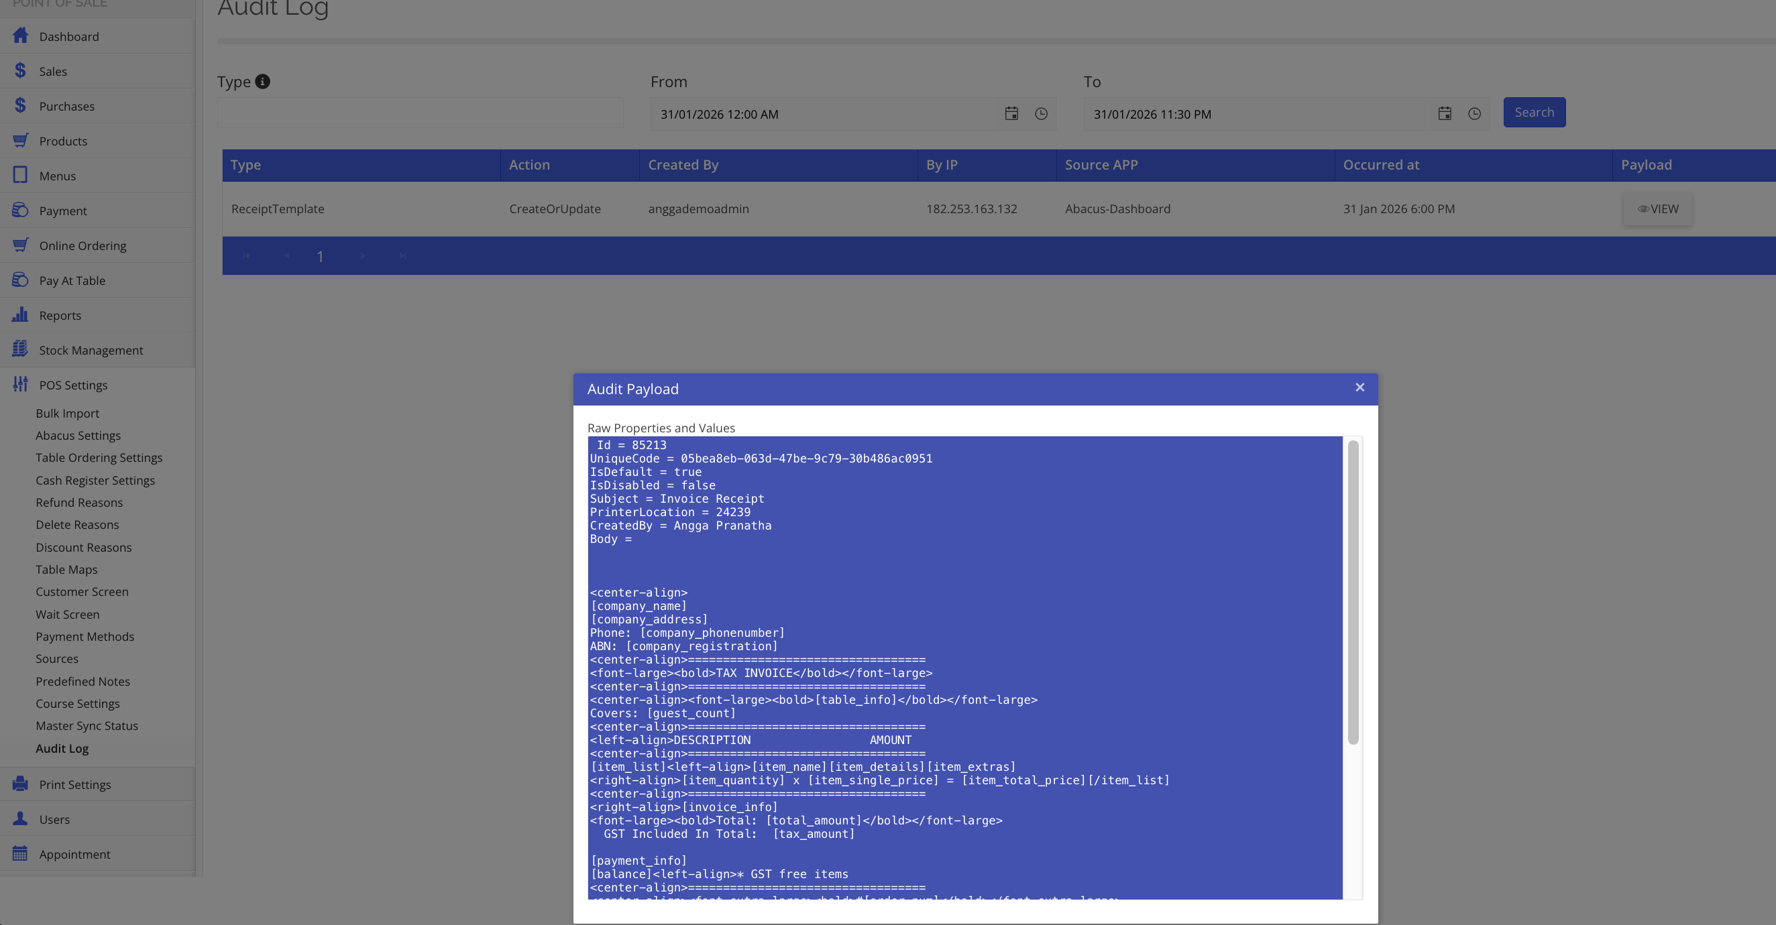Open the From time clock icon
The width and height of the screenshot is (1776, 925).
[1041, 114]
